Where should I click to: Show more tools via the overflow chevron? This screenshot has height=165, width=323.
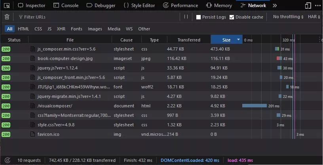point(275,6)
